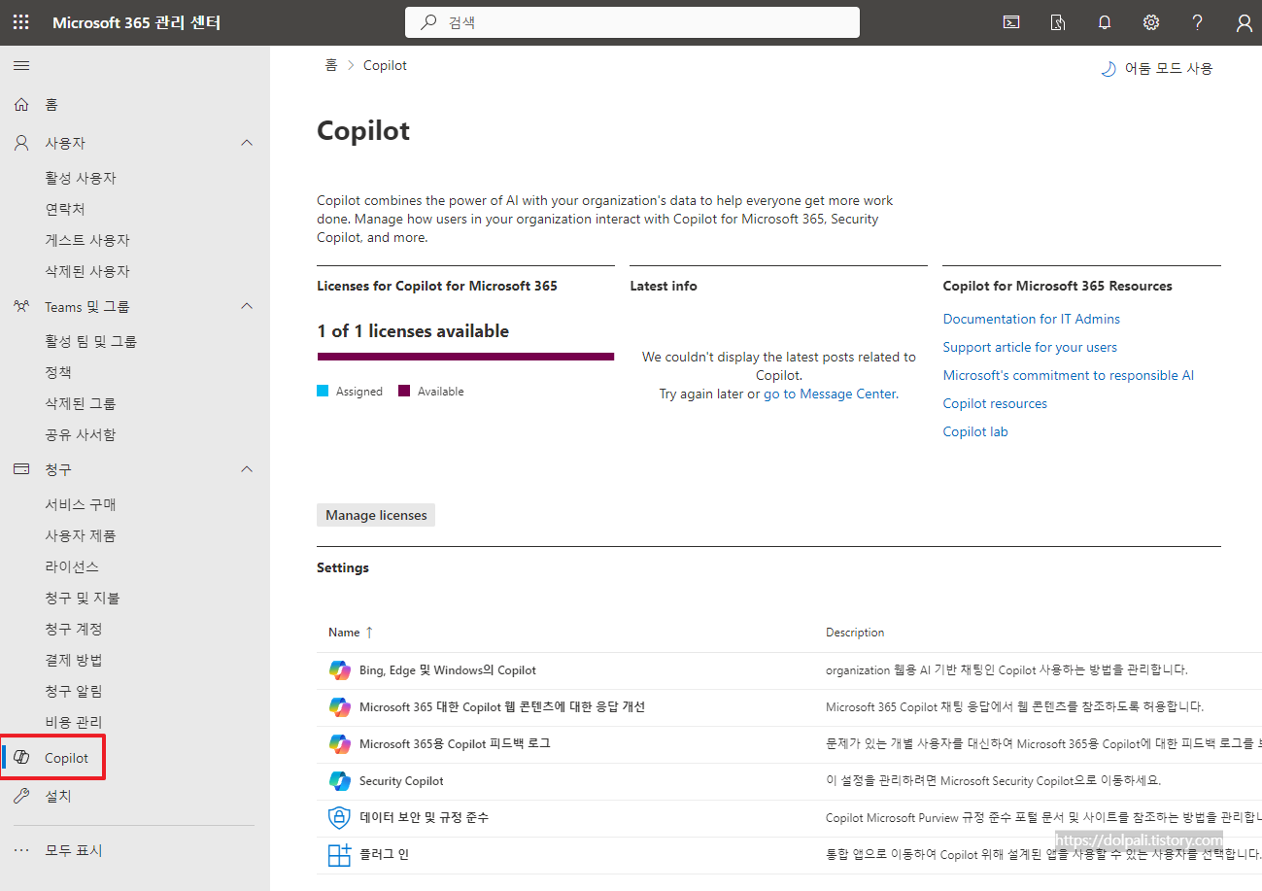This screenshot has width=1262, height=891.
Task: Open 비용 관리 page
Action: (x=74, y=722)
